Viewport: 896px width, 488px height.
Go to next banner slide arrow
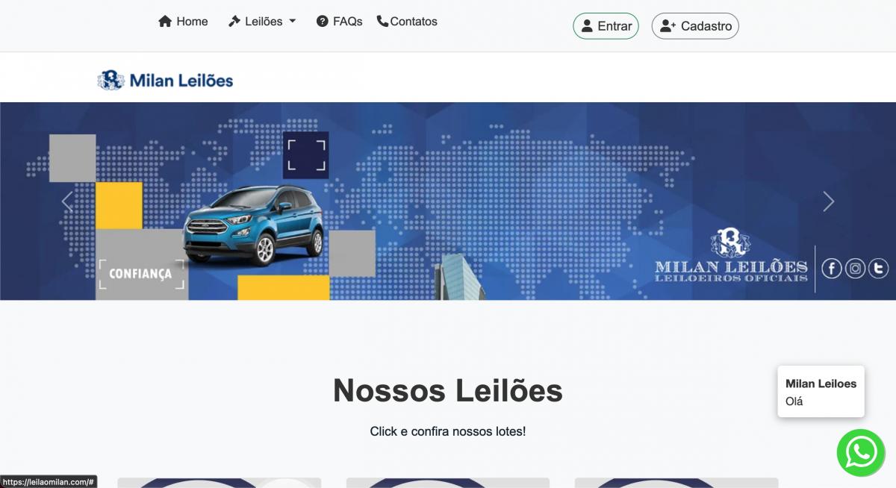(828, 201)
